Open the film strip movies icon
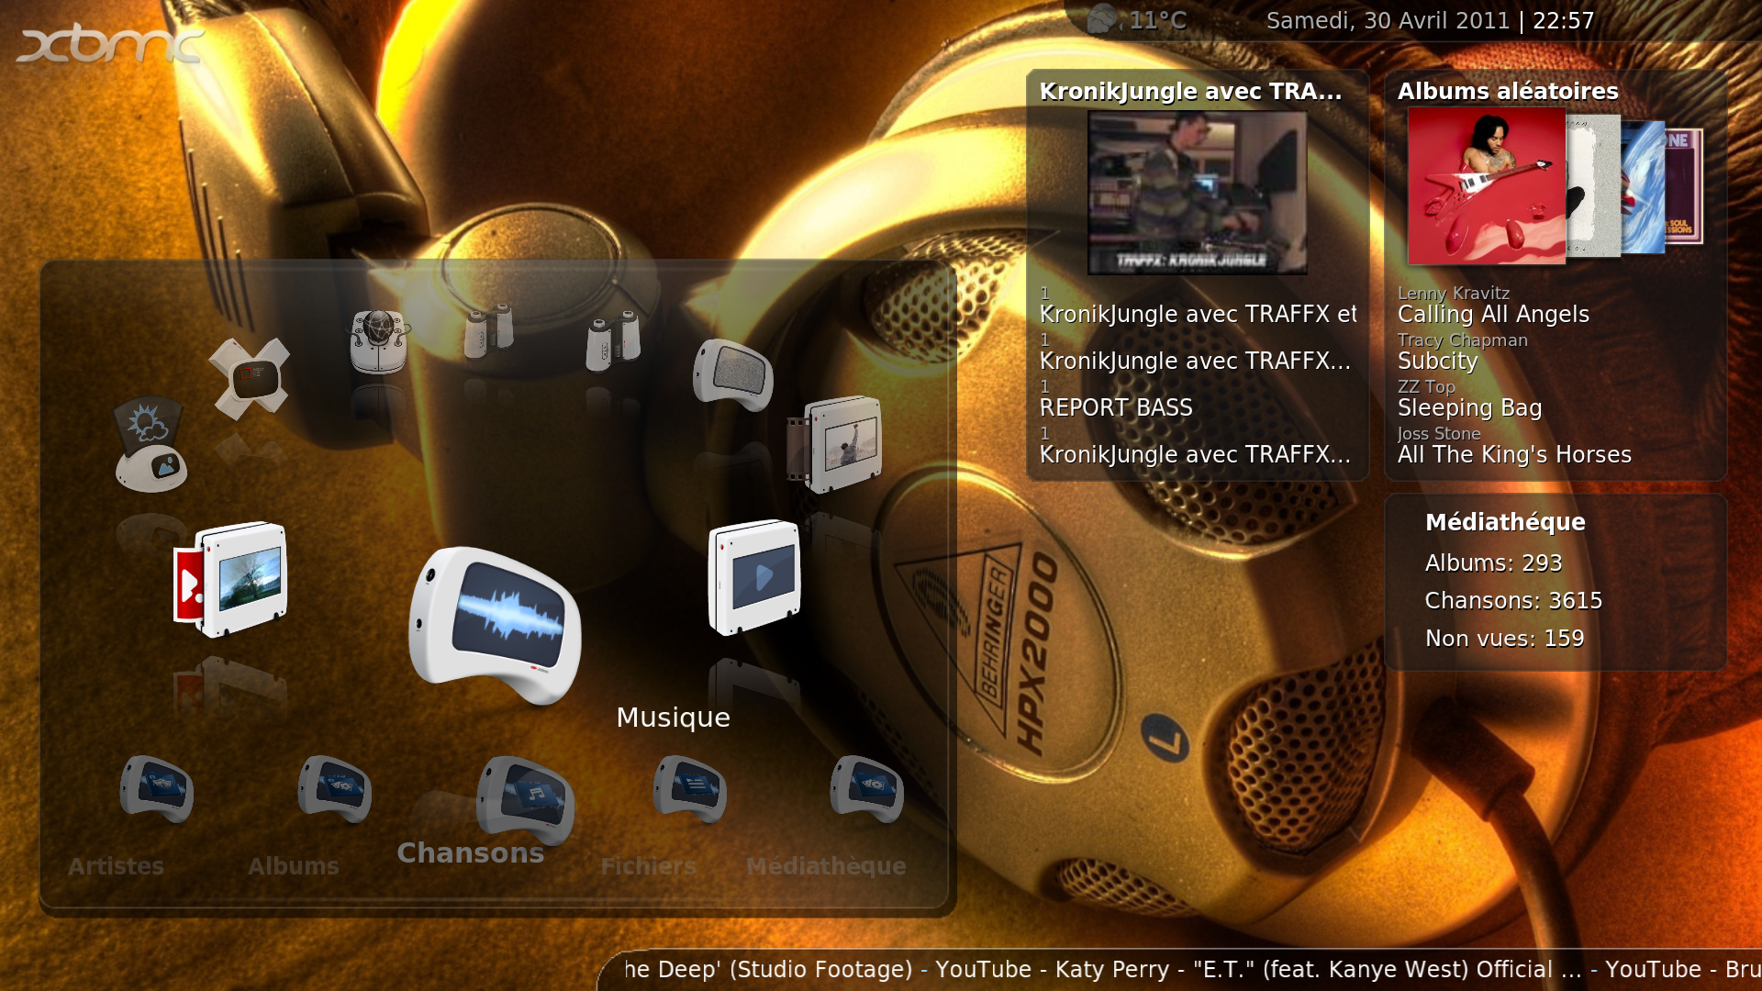The height and width of the screenshot is (991, 1762). [x=834, y=444]
